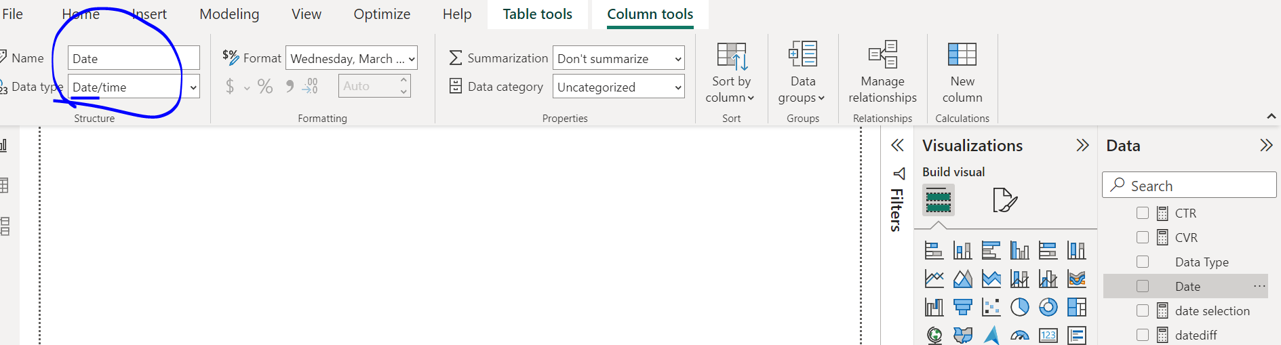The image size is (1281, 345).
Task: Open the Data category Uncategorized dropdown
Action: coord(618,87)
